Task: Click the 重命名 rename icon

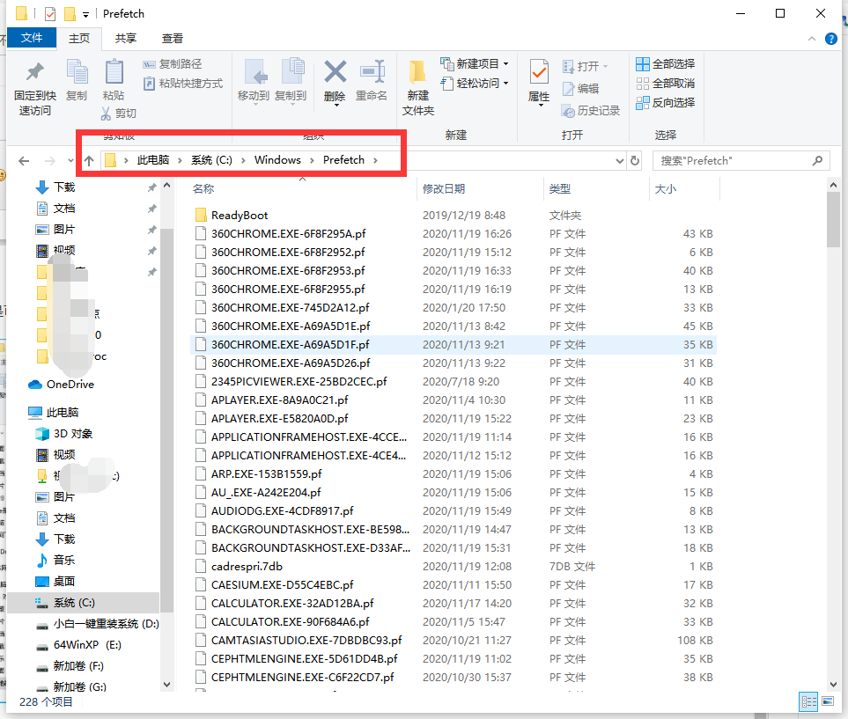Action: [372, 72]
